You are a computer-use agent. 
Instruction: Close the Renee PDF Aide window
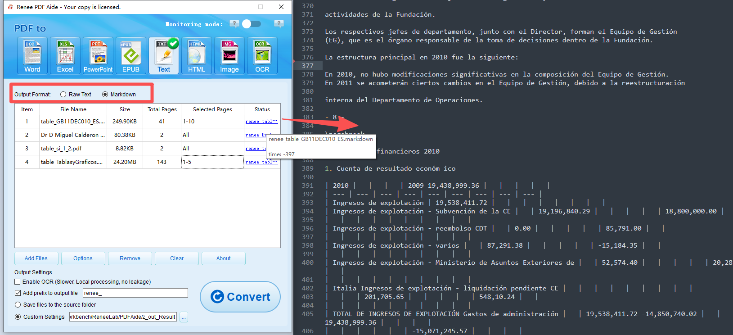coord(281,7)
